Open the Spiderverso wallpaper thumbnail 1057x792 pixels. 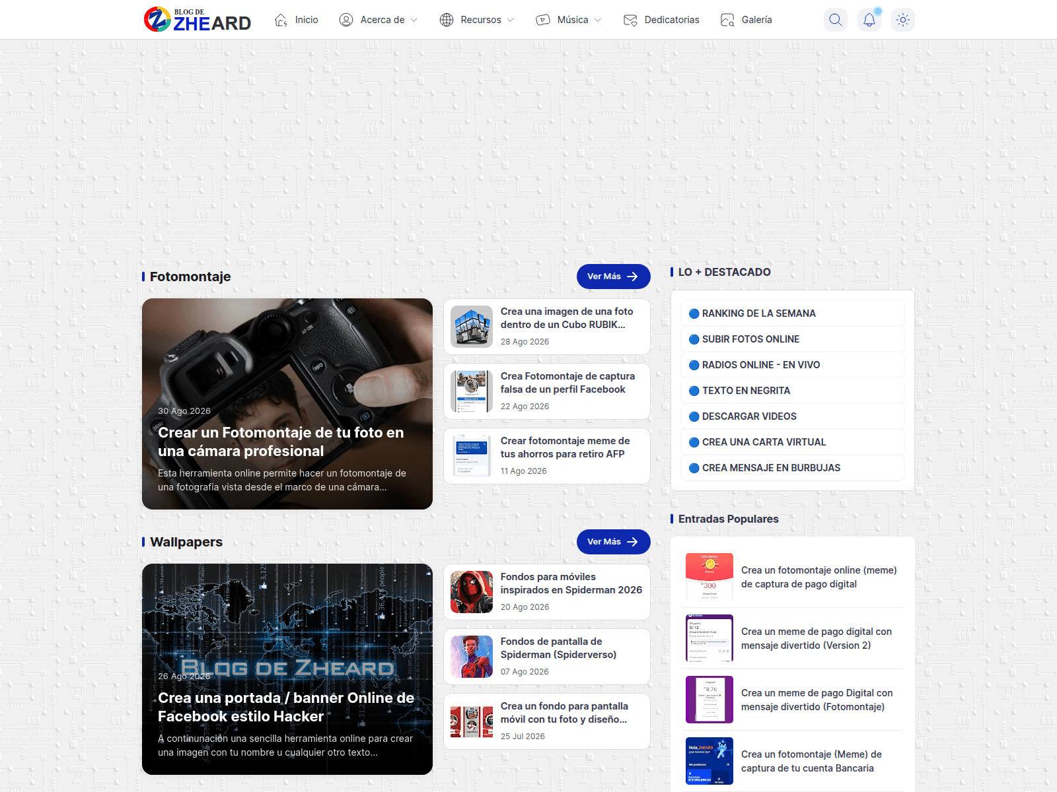click(x=472, y=657)
